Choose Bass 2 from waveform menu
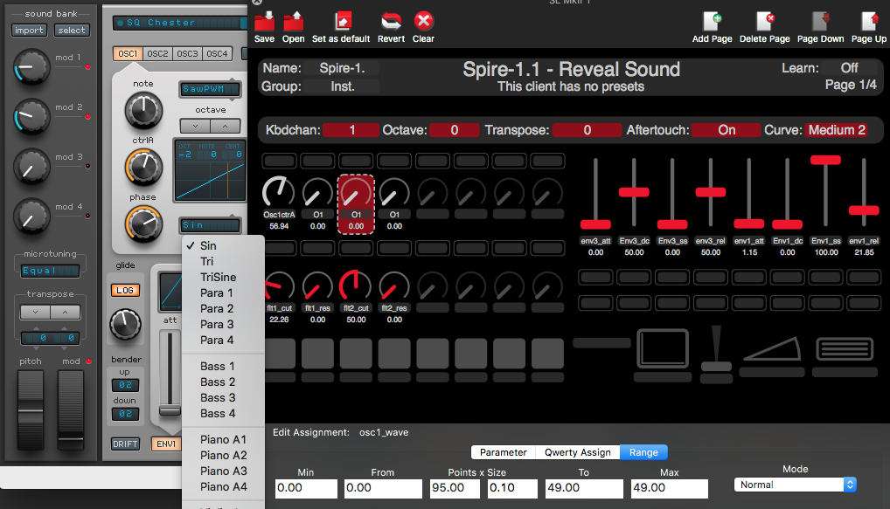This screenshot has height=509, width=890. (223, 382)
